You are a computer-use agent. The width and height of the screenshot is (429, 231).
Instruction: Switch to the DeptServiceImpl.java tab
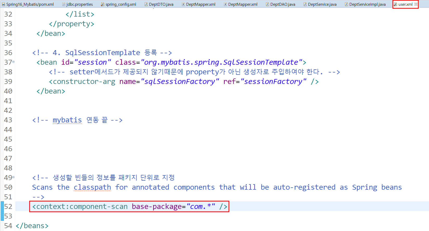365,4
